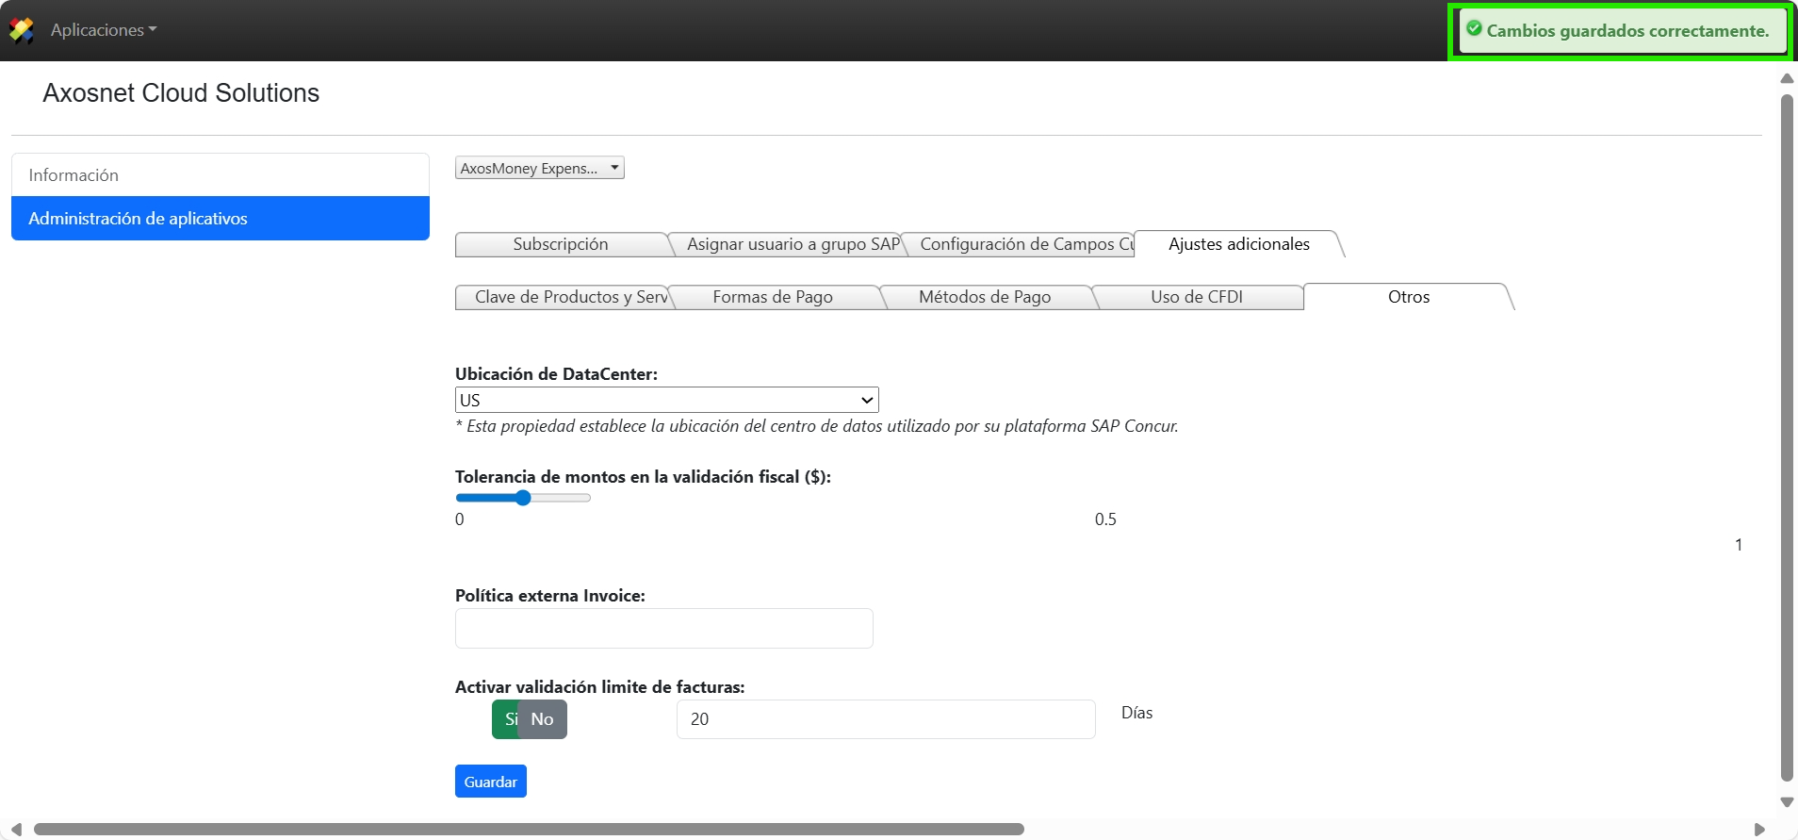Viewport: 1798px width, 840px height.
Task: Click the Axosnet colorful logo icon
Action: [x=22, y=30]
